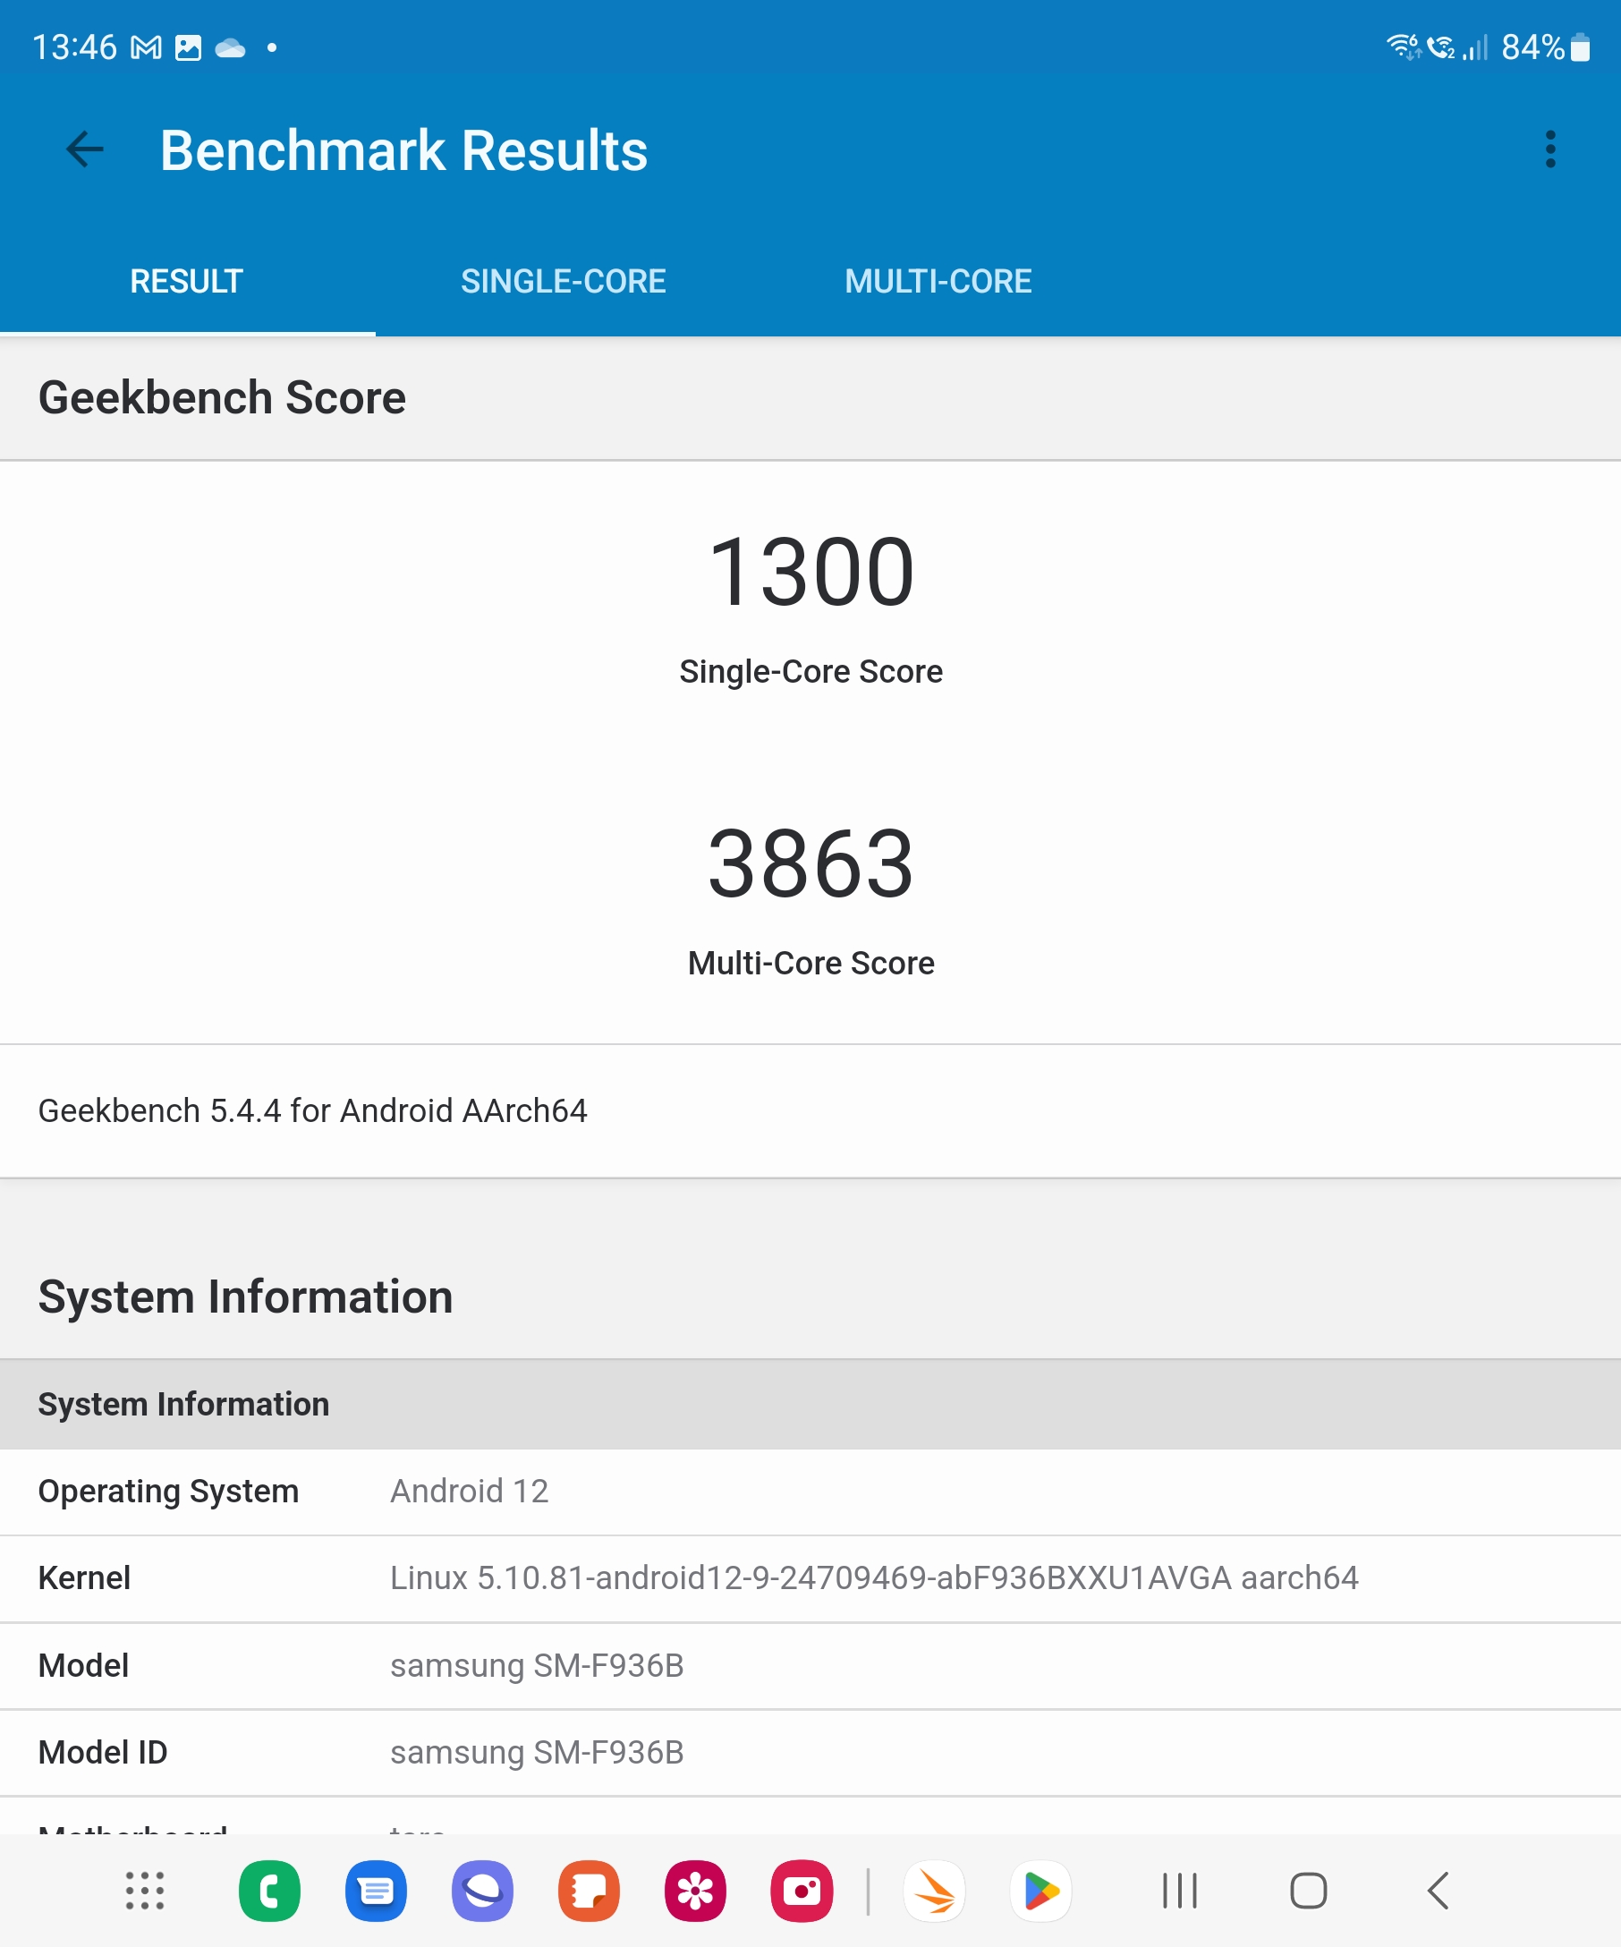This screenshot has width=1621, height=1947.
Task: Select the single-core score 1300
Action: tap(811, 572)
